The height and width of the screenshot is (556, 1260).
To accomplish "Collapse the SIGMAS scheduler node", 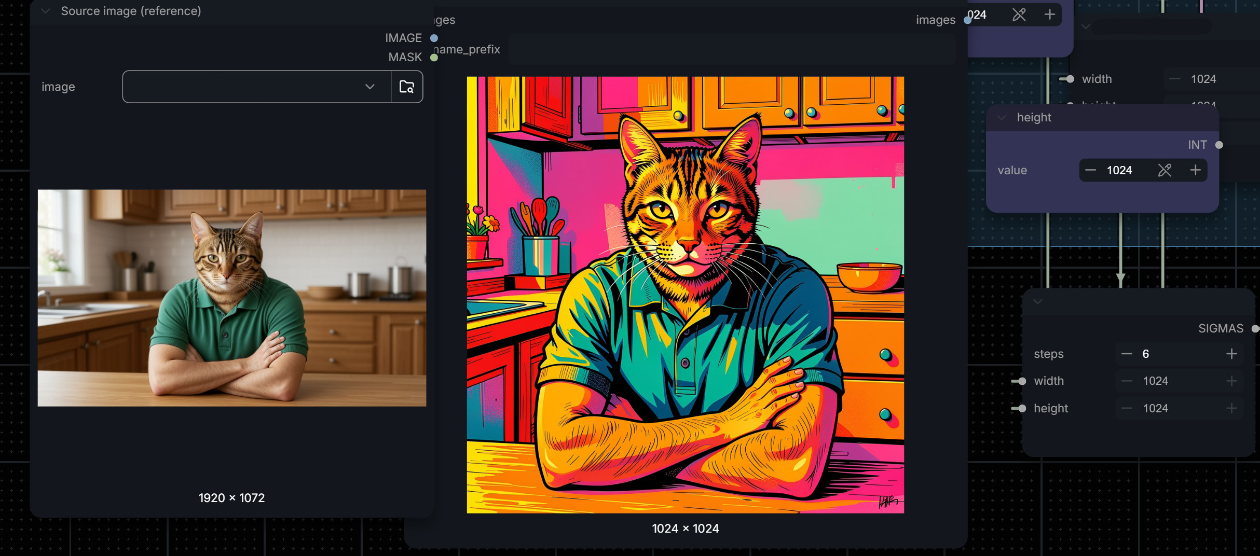I will coord(1038,302).
